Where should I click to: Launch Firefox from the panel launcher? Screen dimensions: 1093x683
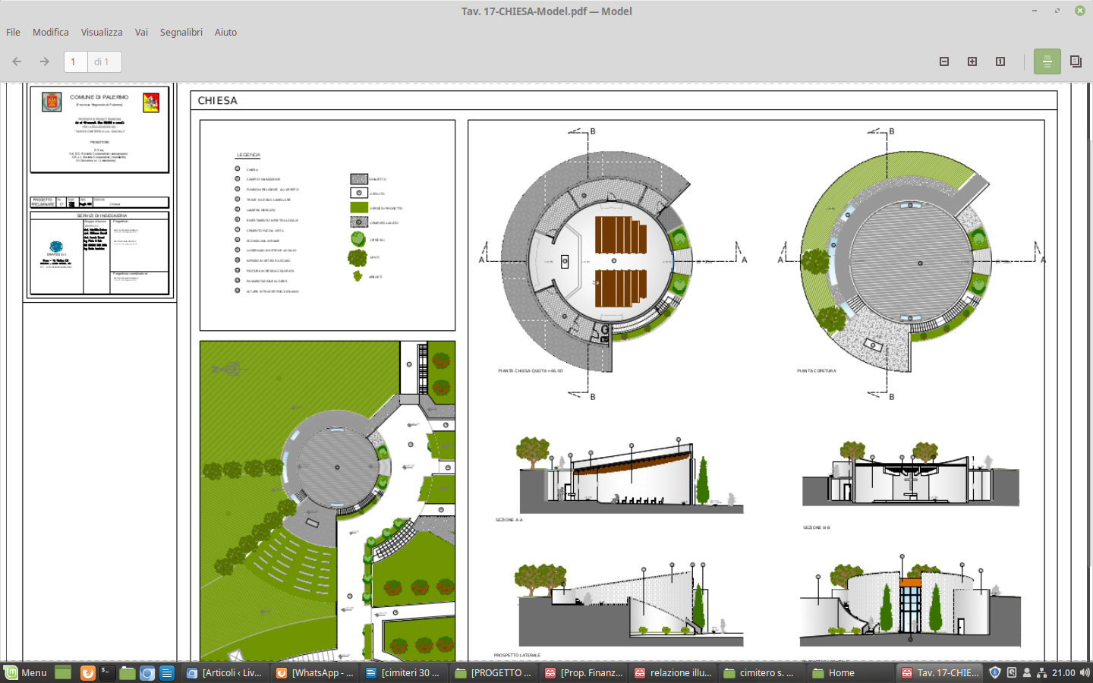[88, 672]
